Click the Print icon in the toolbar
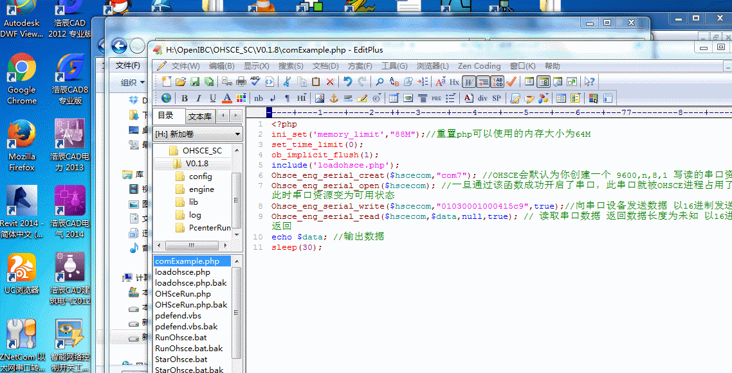The height and width of the screenshot is (373, 732). pos(241,82)
